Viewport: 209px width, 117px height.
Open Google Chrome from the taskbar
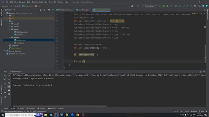(78, 115)
